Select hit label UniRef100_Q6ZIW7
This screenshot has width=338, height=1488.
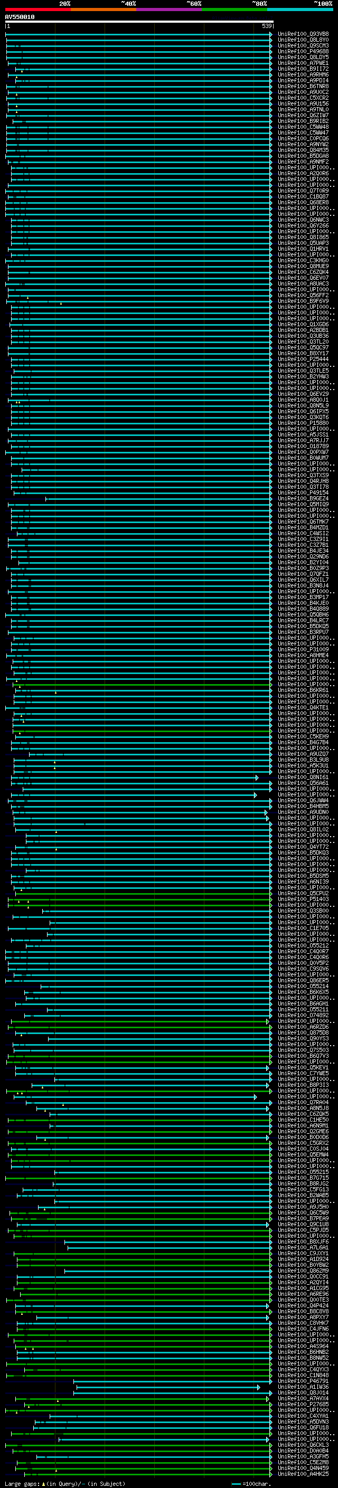coord(303,115)
